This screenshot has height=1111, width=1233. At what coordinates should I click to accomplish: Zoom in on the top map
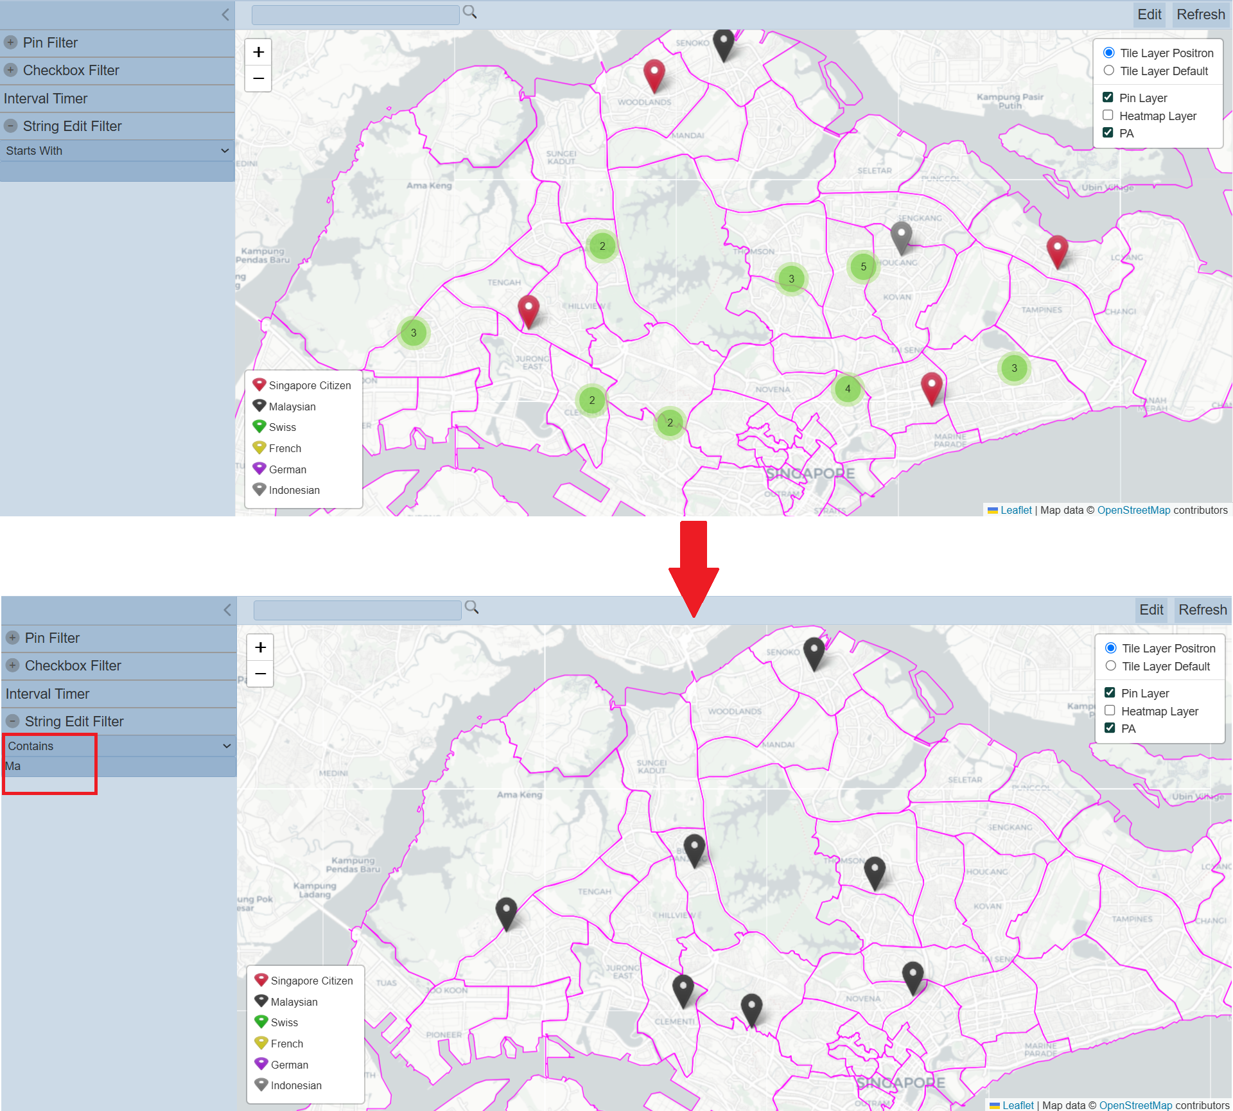(258, 52)
